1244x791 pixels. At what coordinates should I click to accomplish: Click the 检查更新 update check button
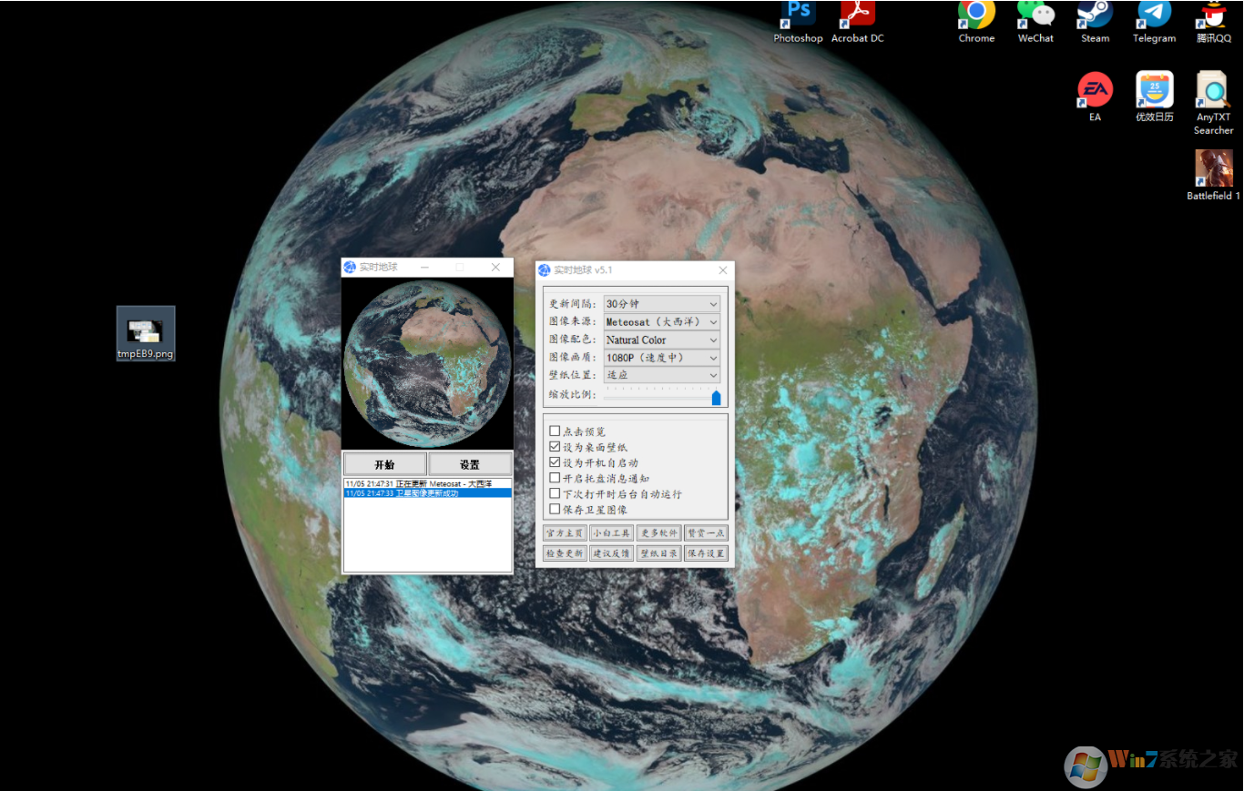click(x=564, y=553)
